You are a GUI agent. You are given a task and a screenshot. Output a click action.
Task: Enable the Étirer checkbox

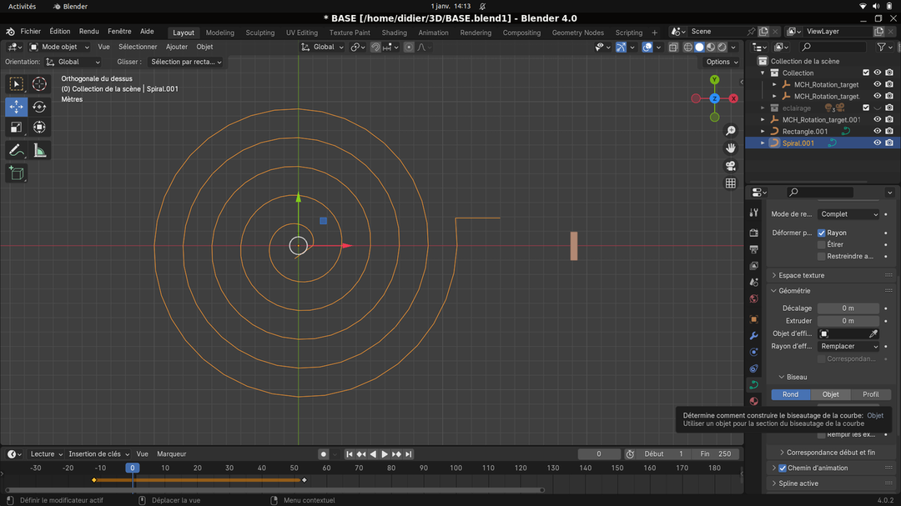click(x=822, y=245)
